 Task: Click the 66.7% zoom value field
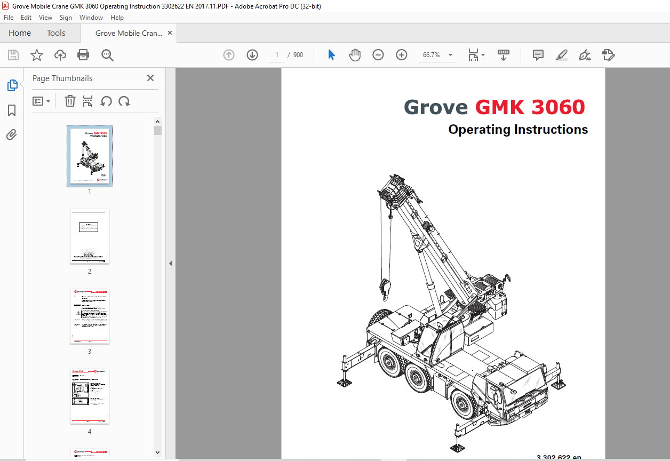431,55
